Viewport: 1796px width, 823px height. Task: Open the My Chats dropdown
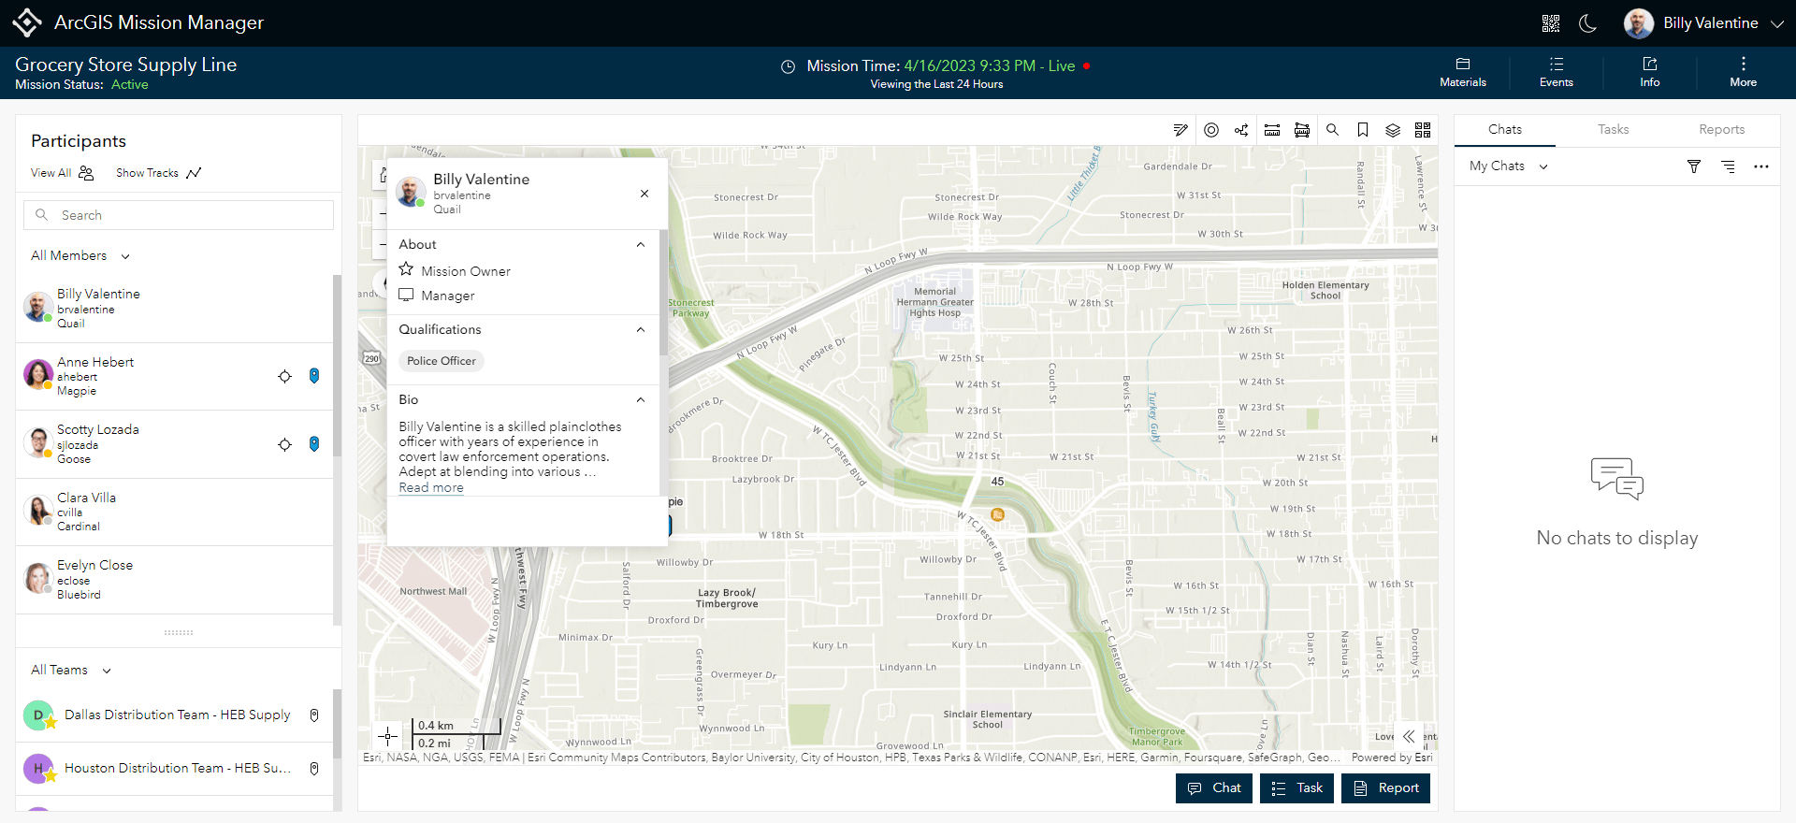point(1509,166)
